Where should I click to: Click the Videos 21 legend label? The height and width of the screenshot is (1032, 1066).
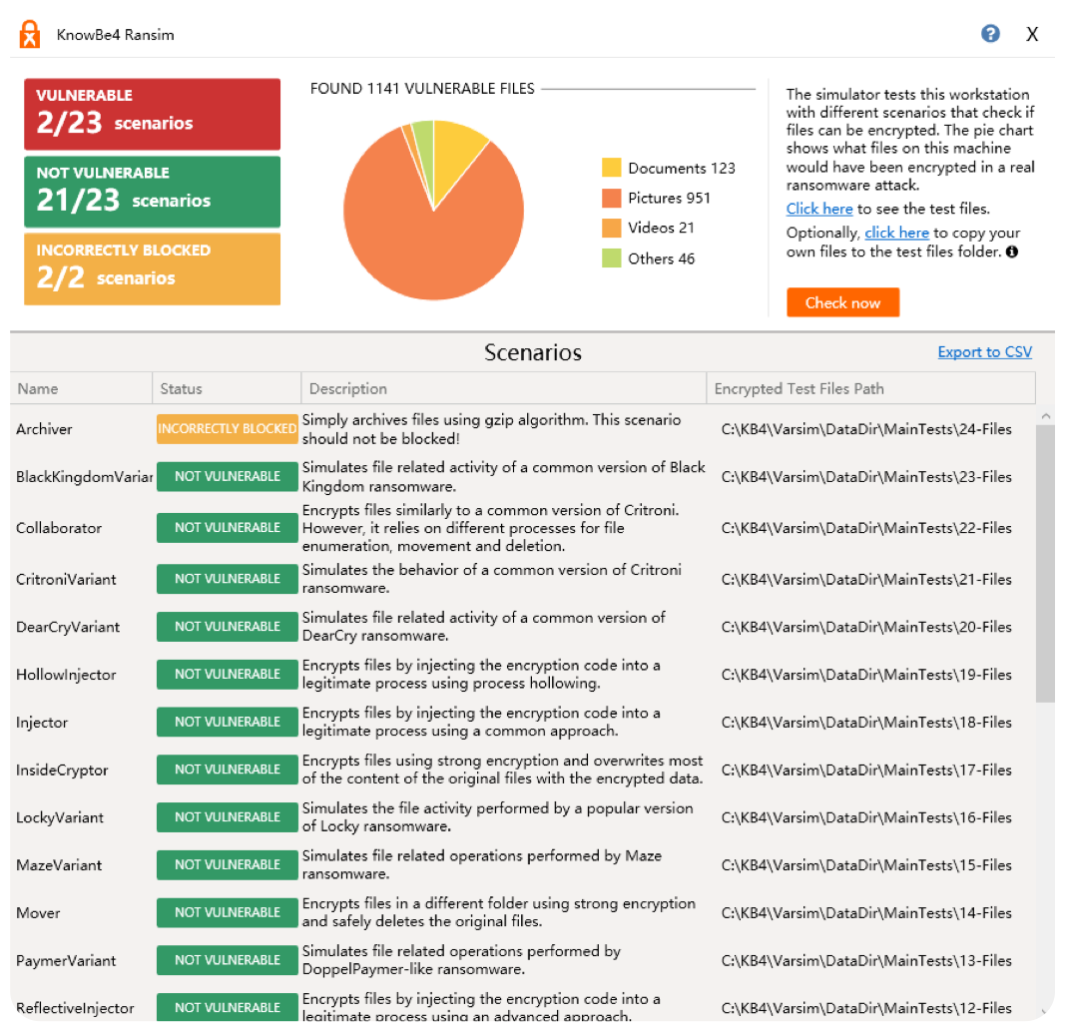coord(661,228)
